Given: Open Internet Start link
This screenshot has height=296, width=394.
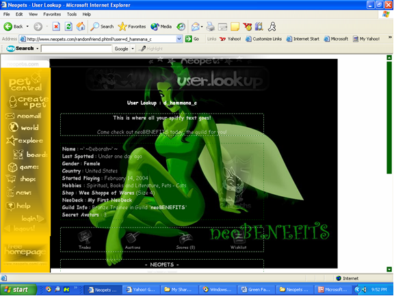Looking at the screenshot, I should [x=303, y=39].
